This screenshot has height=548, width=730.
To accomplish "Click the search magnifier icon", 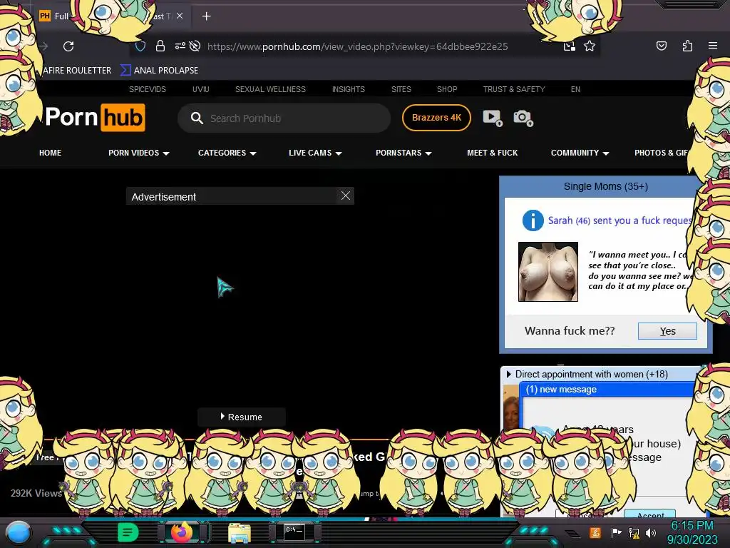I will pyautogui.click(x=197, y=118).
